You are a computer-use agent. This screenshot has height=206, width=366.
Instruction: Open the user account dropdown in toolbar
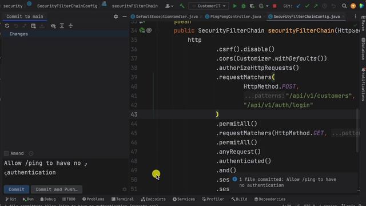point(169,6)
